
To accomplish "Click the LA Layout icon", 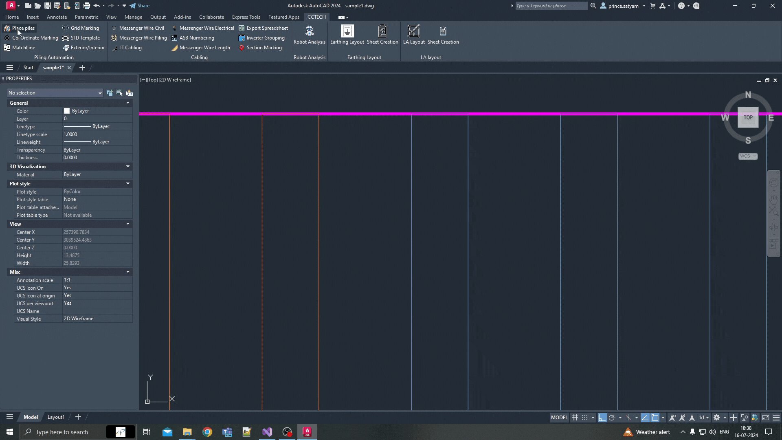I will tap(414, 35).
